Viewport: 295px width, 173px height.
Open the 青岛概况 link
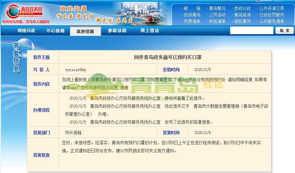[217, 8]
